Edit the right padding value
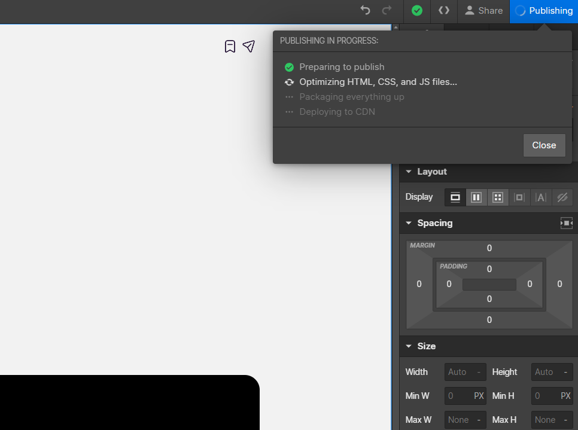 tap(530, 284)
